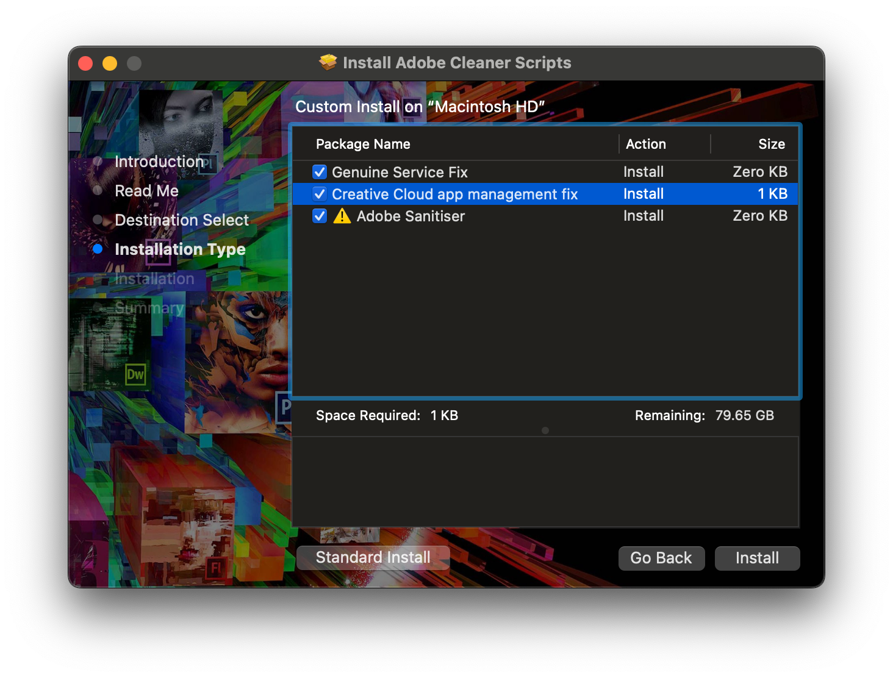This screenshot has width=893, height=678.
Task: Click the Install button
Action: coord(757,558)
